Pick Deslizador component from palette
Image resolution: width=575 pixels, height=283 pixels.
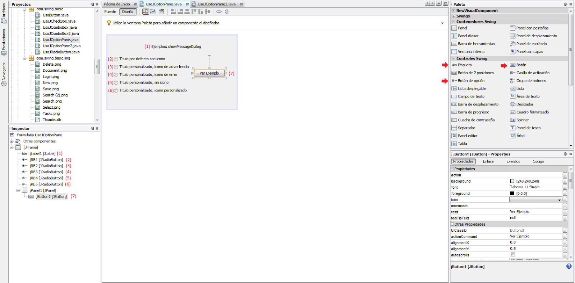522,104
